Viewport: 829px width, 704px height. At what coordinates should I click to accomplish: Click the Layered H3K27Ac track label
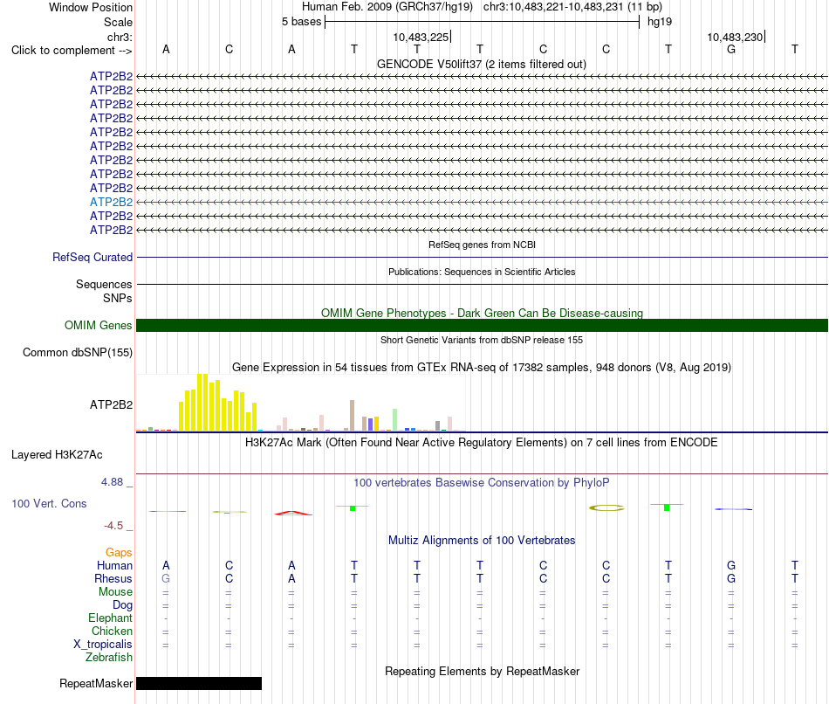[57, 455]
